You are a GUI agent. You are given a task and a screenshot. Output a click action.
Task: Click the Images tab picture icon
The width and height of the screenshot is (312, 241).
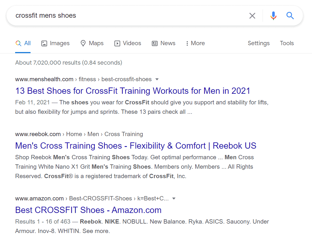(x=44, y=43)
